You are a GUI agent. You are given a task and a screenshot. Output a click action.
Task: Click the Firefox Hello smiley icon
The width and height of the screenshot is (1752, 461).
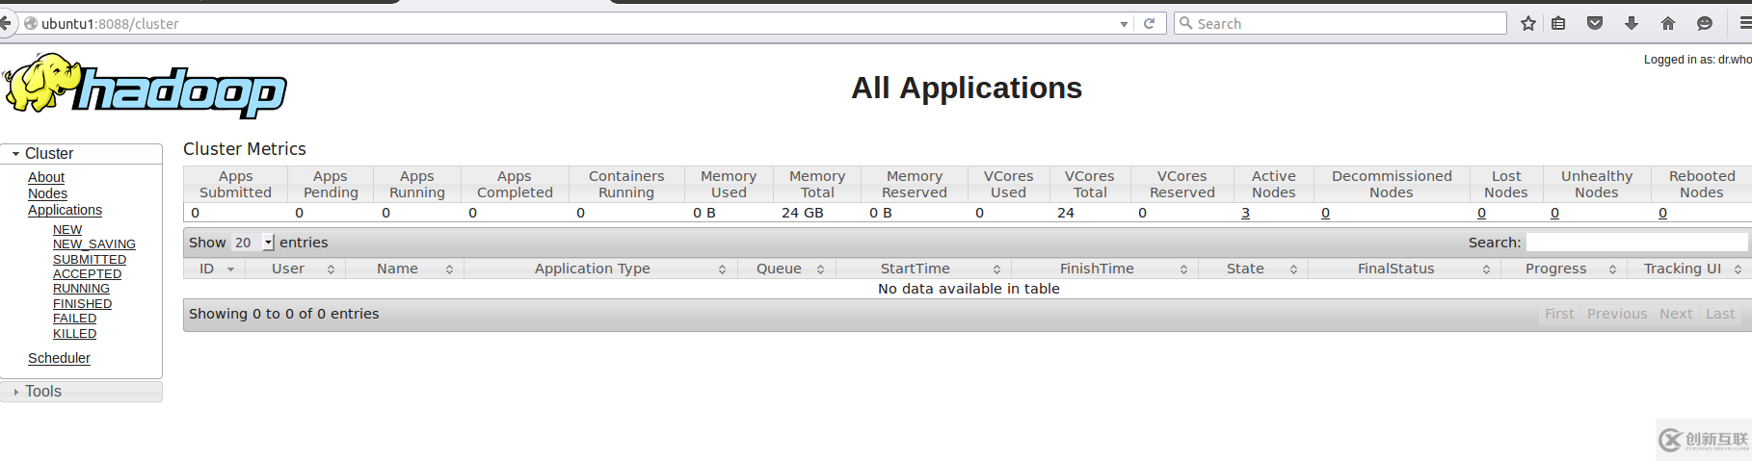(1705, 24)
